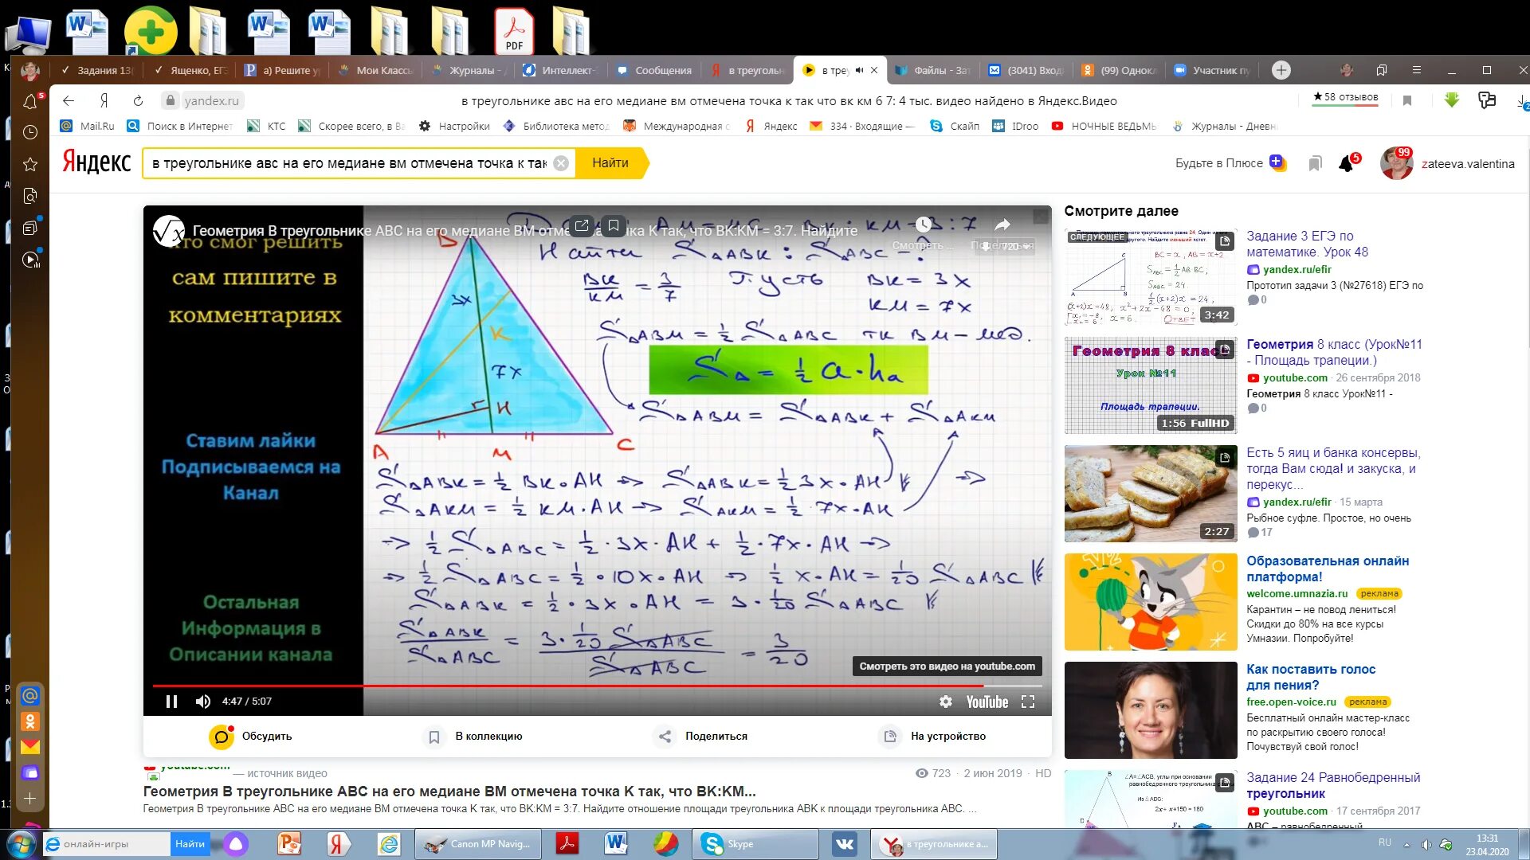Open sidebar favorites star icon

pos(30,164)
